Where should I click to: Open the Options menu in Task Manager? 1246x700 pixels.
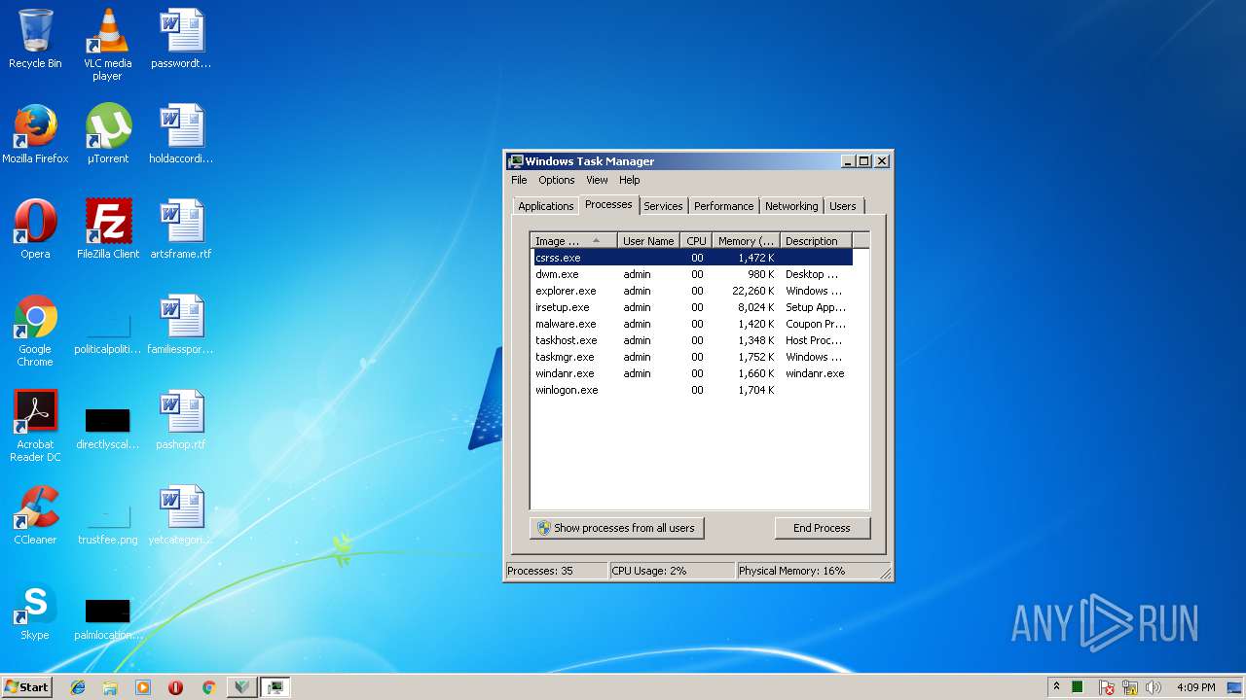pyautogui.click(x=556, y=180)
